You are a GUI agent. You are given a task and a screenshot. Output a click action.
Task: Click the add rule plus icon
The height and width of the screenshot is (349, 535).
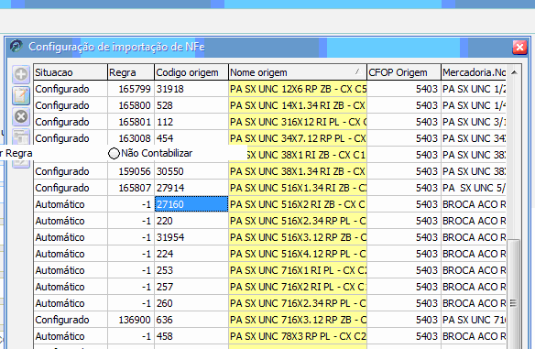tap(21, 74)
